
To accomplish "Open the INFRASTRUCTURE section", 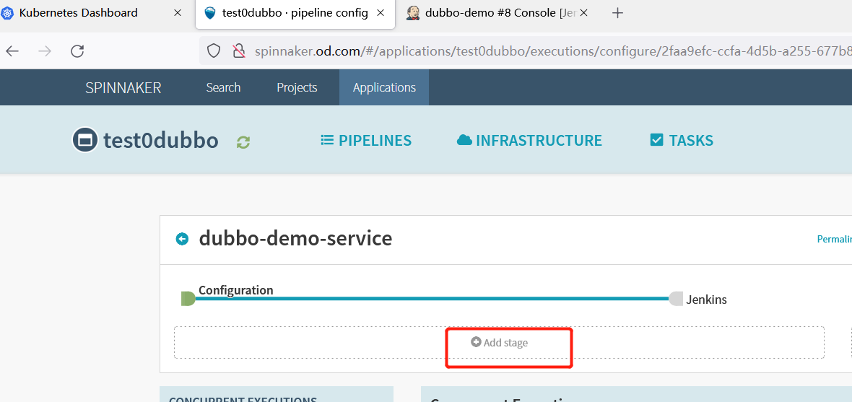I will pyautogui.click(x=529, y=141).
